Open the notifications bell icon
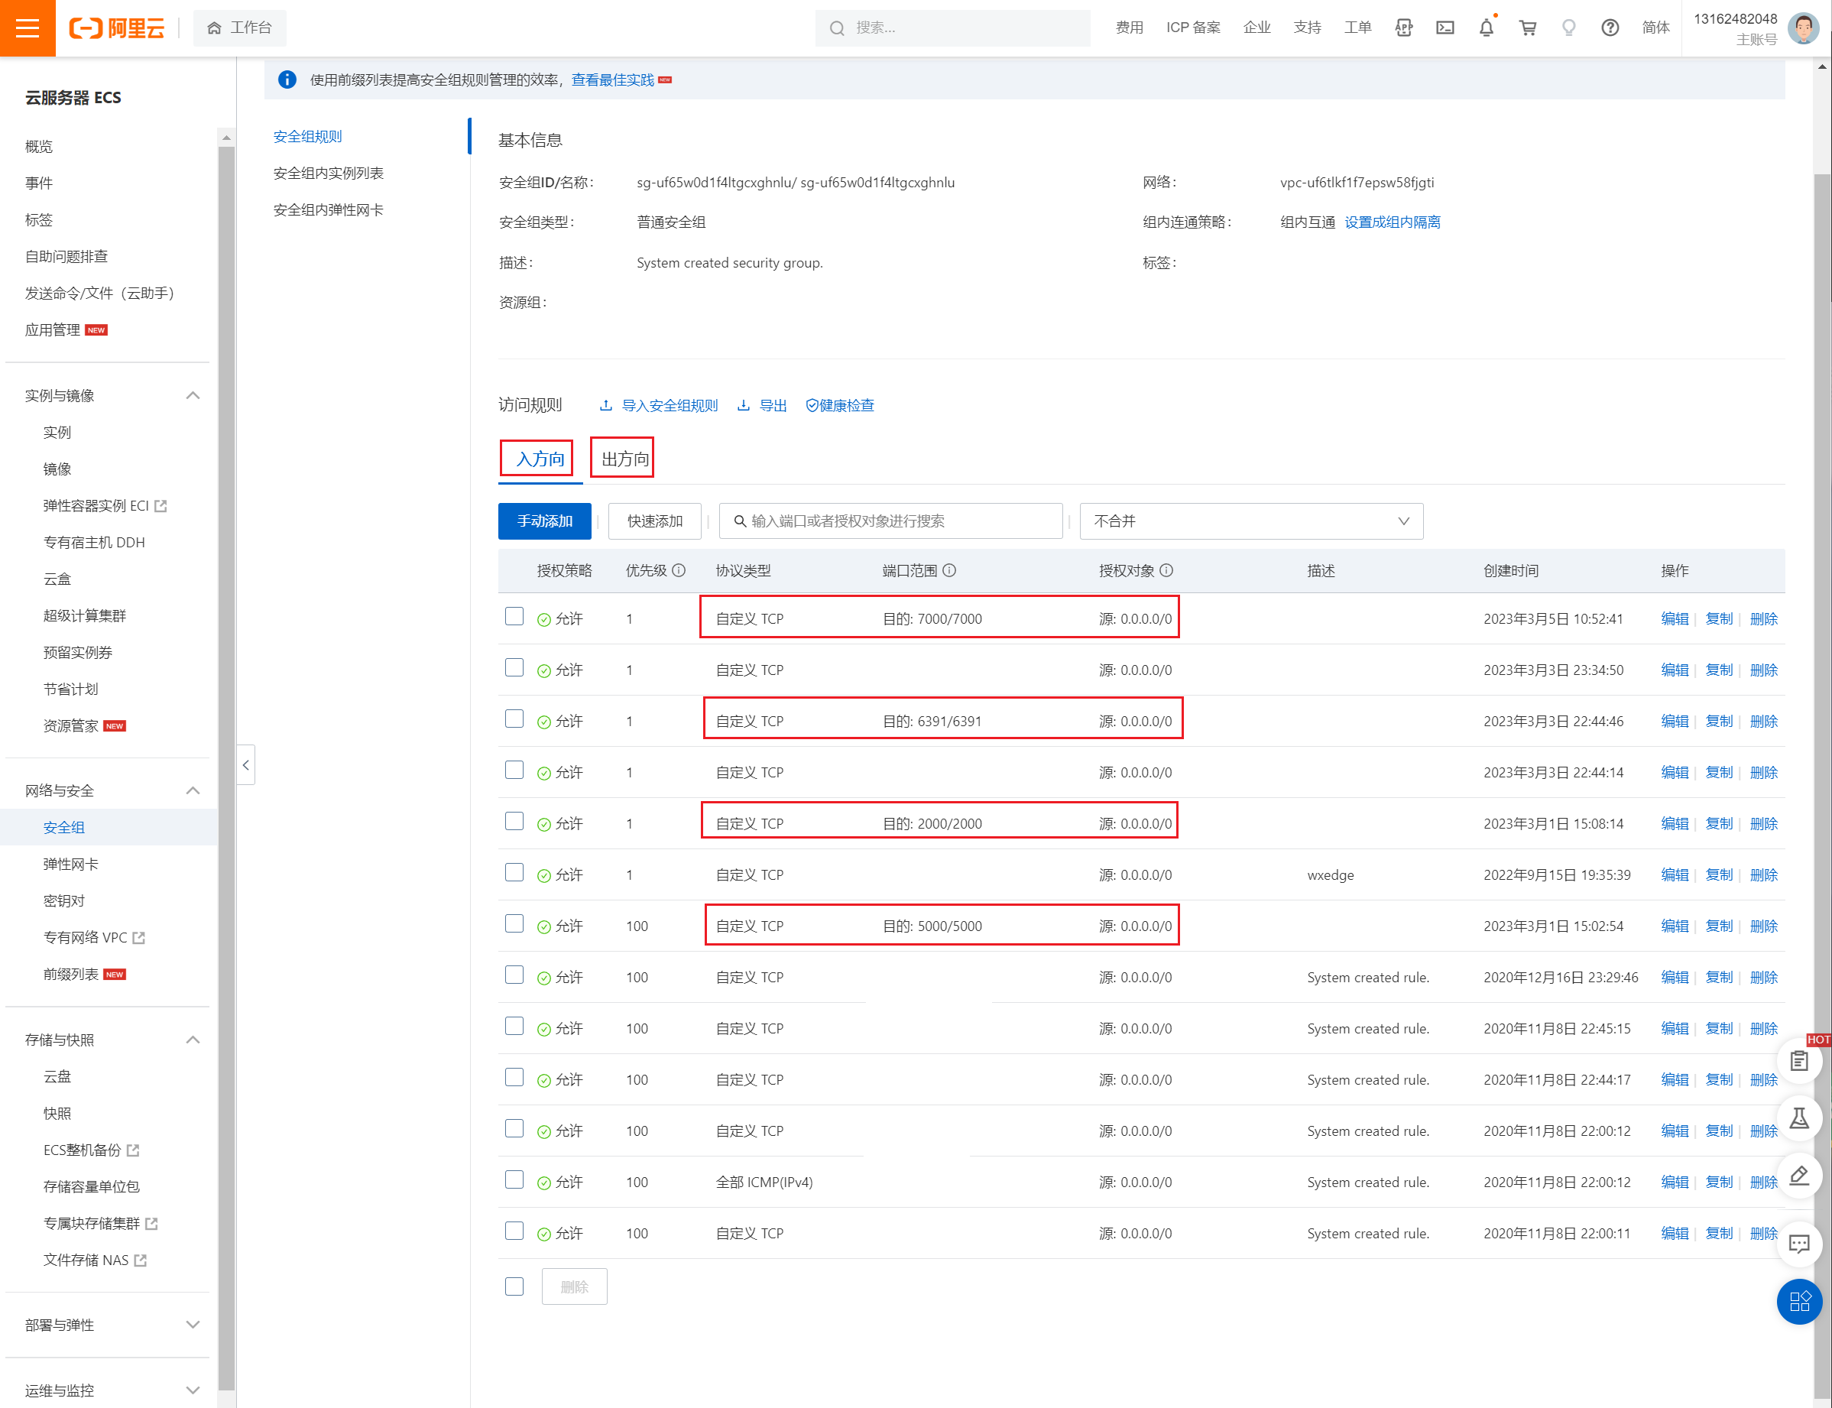Viewport: 1832px width, 1408px height. click(1486, 28)
